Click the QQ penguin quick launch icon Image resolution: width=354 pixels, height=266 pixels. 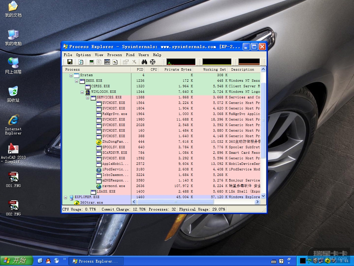48,260
